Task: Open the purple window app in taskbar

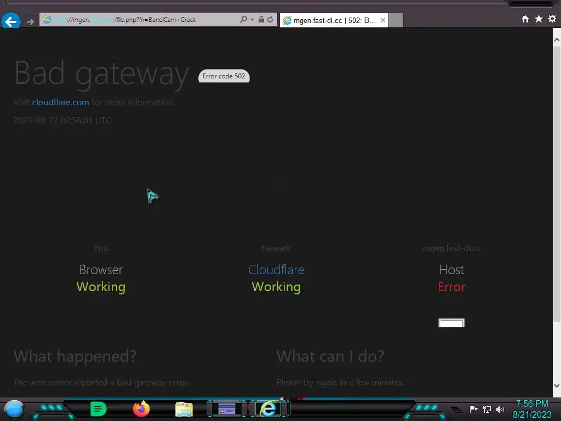Action: tap(227, 409)
